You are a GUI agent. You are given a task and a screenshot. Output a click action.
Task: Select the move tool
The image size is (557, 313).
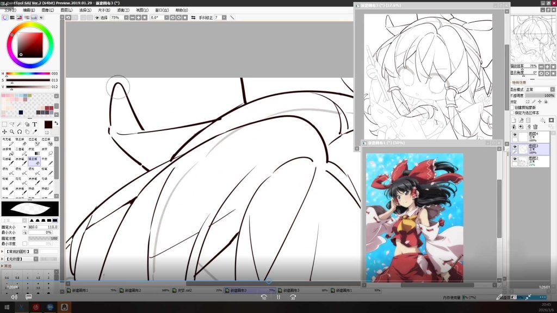[x=4, y=132]
